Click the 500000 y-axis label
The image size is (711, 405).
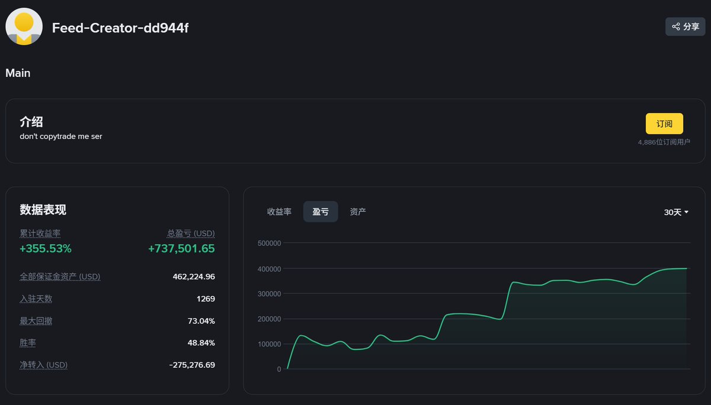click(x=270, y=243)
